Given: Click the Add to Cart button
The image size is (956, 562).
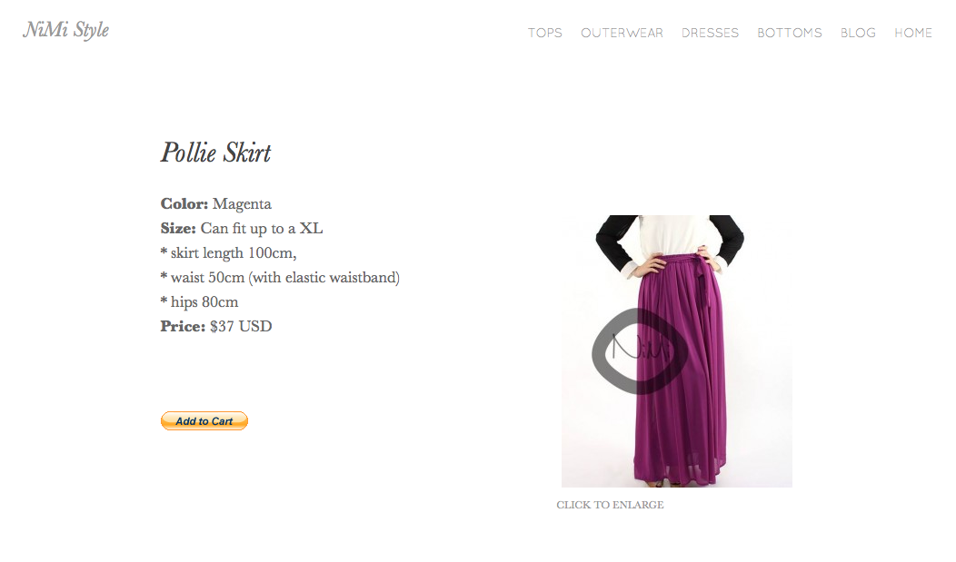Looking at the screenshot, I should (204, 420).
